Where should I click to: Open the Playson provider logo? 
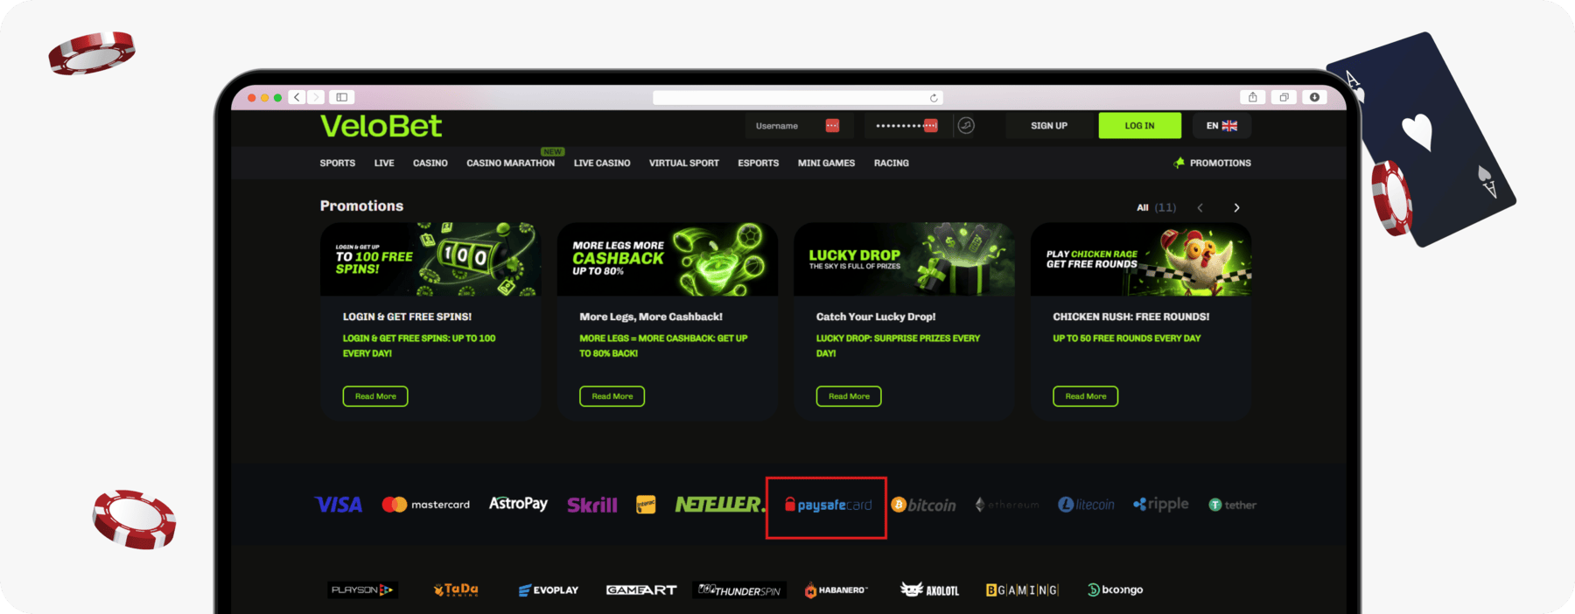362,590
